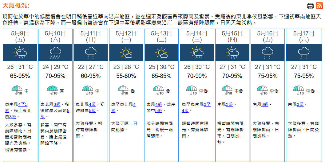
Task: Click the May 12 umbrella rain probability icon
Action: pyautogui.click(x=123, y=90)
